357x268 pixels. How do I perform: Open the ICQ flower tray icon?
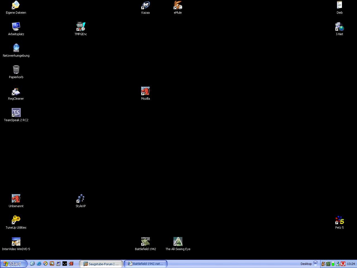(328, 264)
